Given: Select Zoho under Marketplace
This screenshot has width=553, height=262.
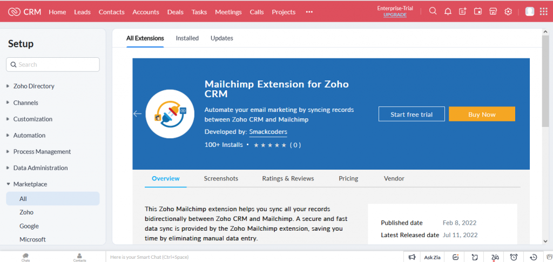Looking at the screenshot, I should 26,212.
